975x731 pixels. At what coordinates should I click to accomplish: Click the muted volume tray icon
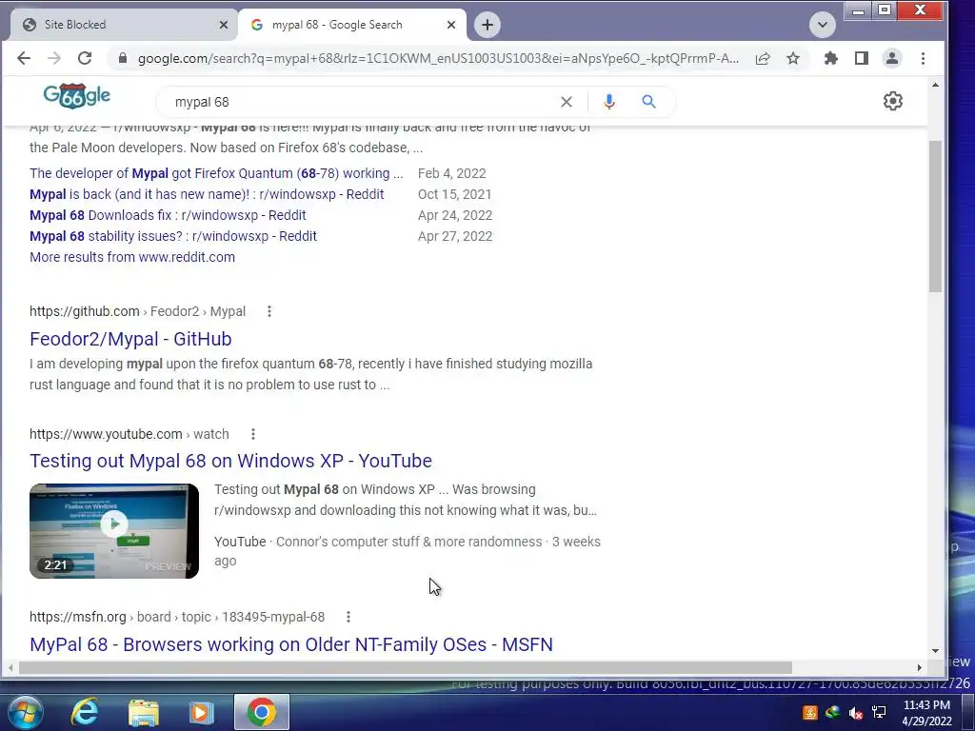[x=856, y=712]
